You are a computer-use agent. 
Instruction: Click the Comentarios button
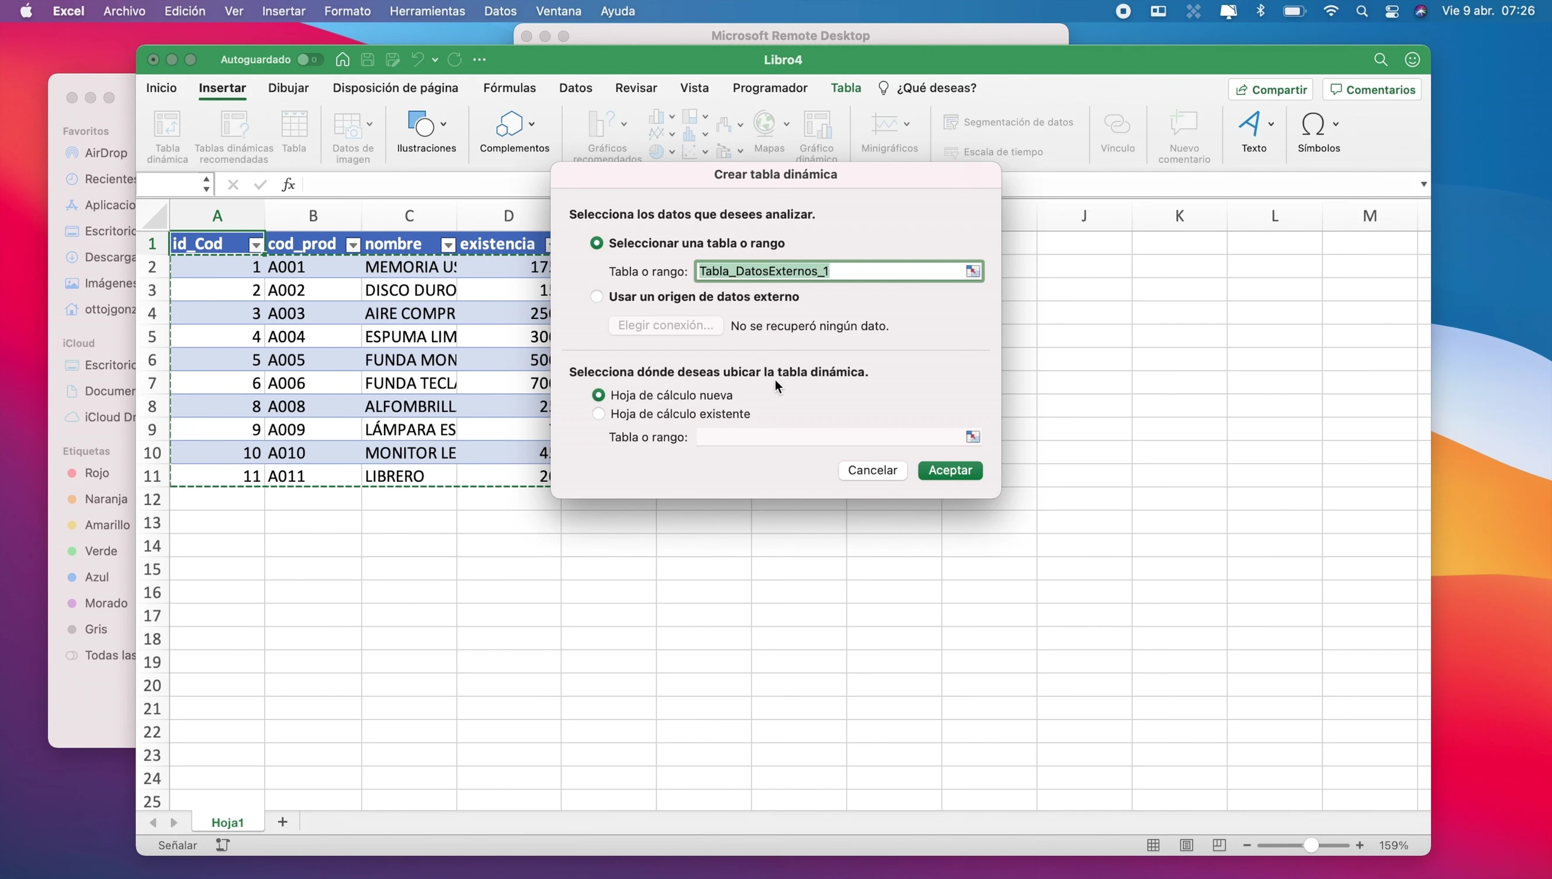(1372, 89)
